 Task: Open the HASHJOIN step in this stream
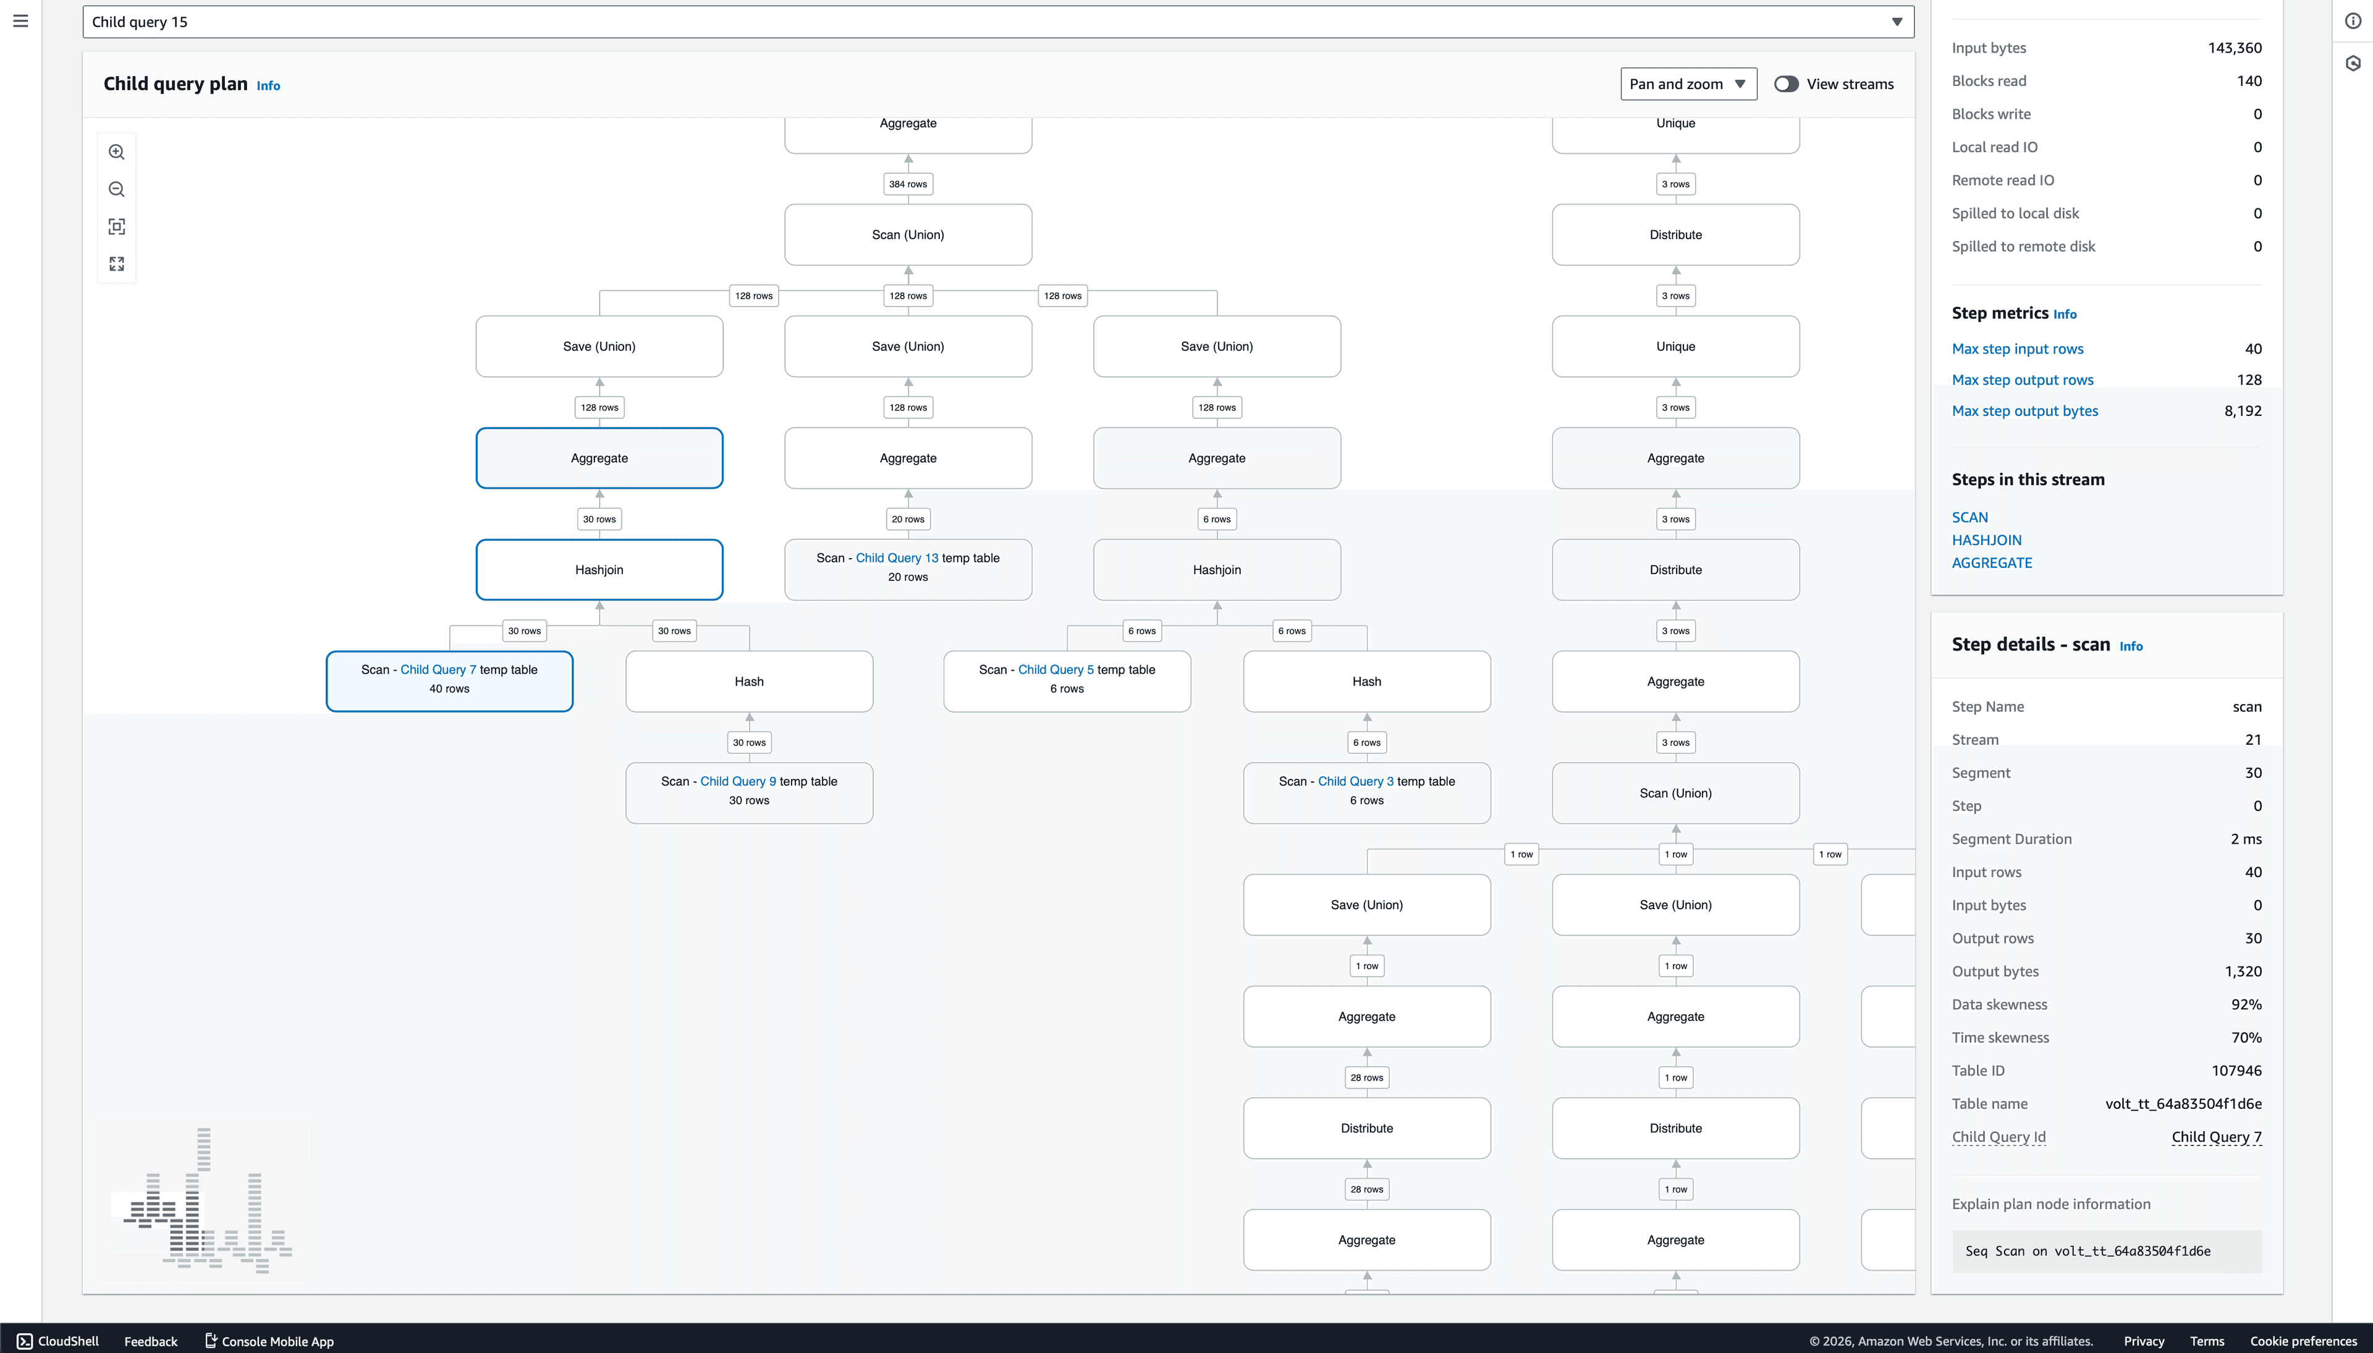coord(1987,540)
